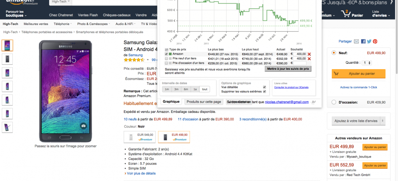398x181 pixels.
Task: Share product by email envelope icon
Action: [x=356, y=41]
